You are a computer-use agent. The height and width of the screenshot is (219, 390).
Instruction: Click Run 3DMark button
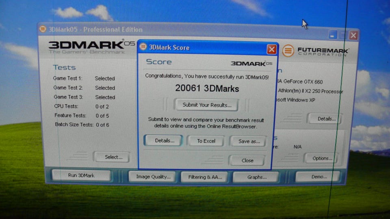(81, 175)
